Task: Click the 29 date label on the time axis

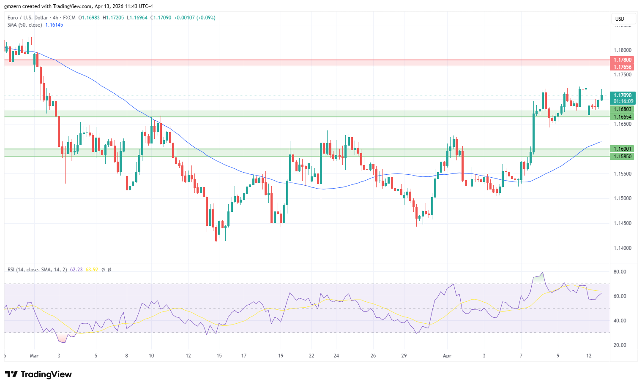Action: pos(404,356)
